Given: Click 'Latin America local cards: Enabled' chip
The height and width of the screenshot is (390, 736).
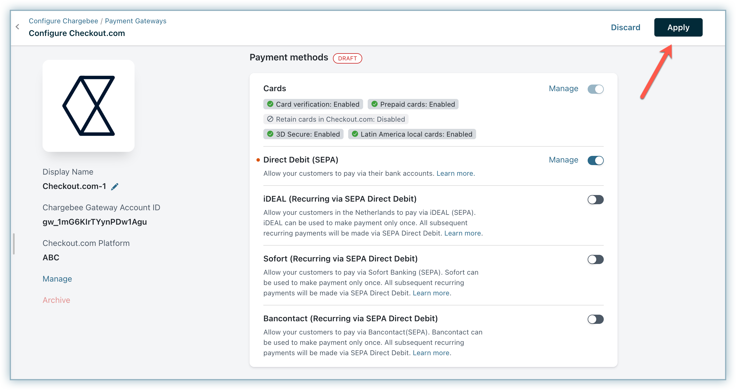Looking at the screenshot, I should coord(412,134).
